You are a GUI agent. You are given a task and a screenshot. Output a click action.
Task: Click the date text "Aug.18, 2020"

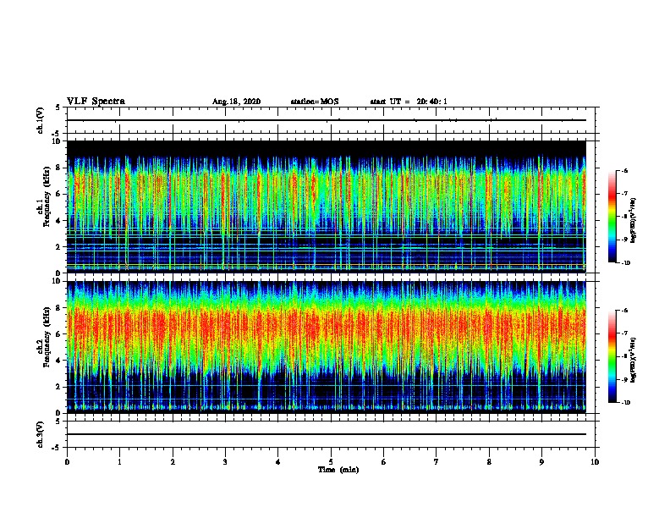(236, 102)
